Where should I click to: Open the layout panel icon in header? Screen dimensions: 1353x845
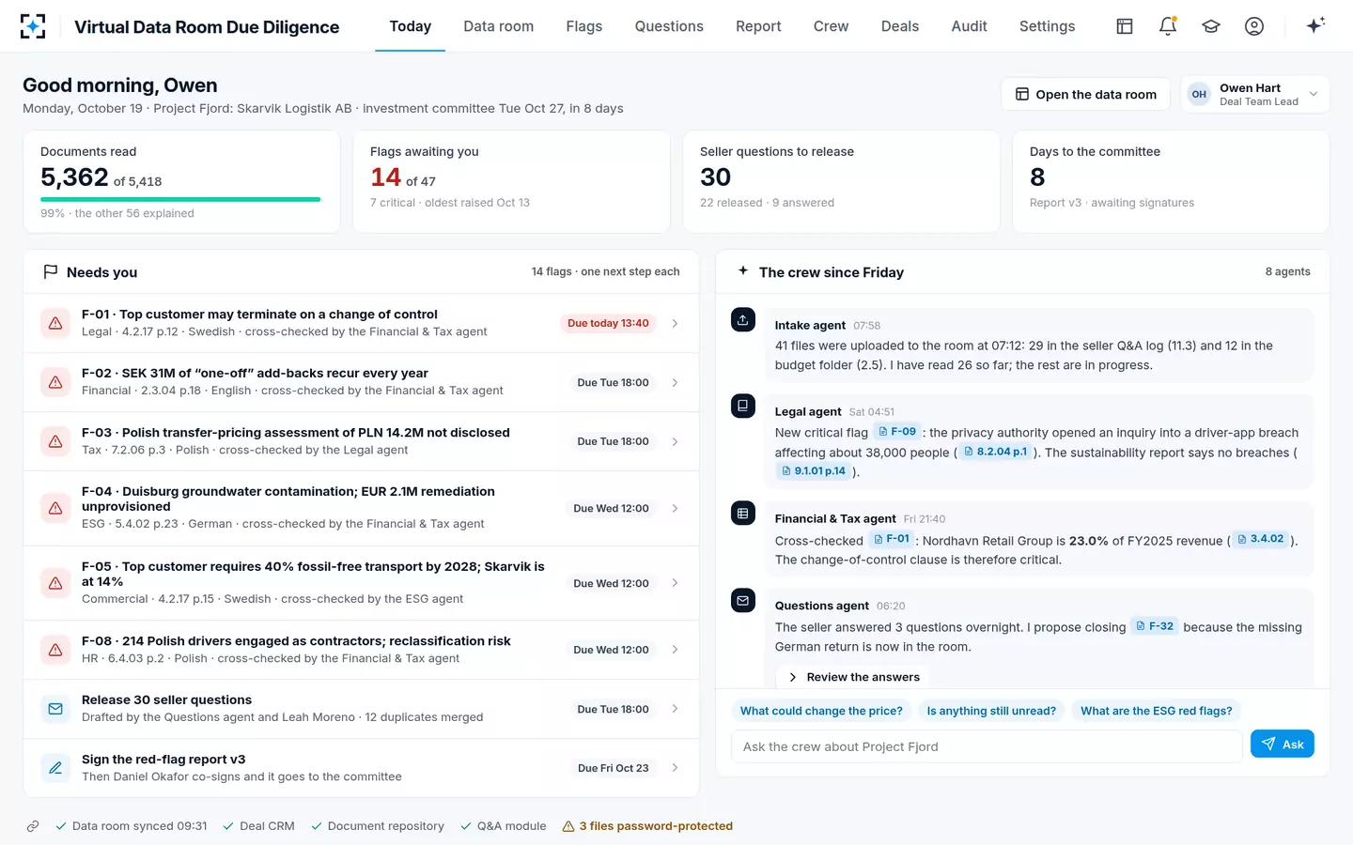click(1124, 26)
